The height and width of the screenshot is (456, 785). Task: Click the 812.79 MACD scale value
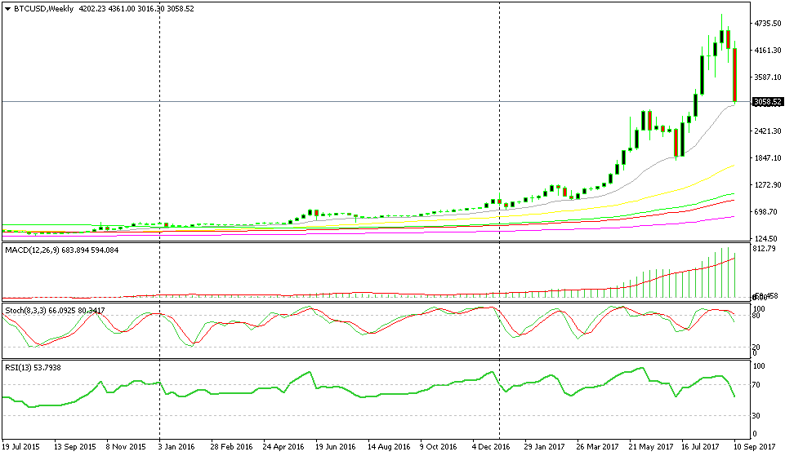pyautogui.click(x=765, y=248)
